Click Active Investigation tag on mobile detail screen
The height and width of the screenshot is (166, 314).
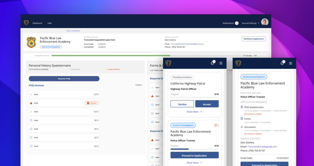tap(254, 77)
